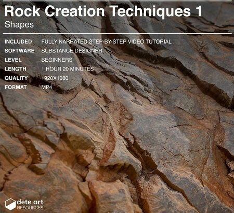Click "FULLY NARRATED STEP-BY-STEP VIDEO TUTORIAL" text

click(x=106, y=41)
